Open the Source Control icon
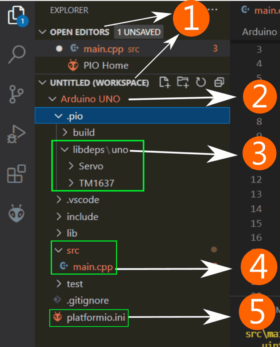 pos(16,94)
